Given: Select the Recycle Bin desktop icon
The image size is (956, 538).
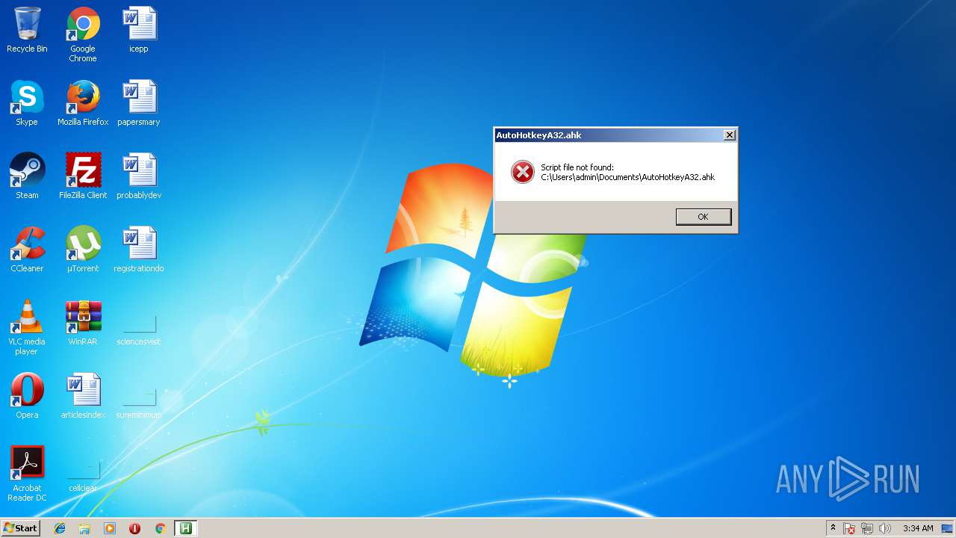Looking at the screenshot, I should point(27,30).
